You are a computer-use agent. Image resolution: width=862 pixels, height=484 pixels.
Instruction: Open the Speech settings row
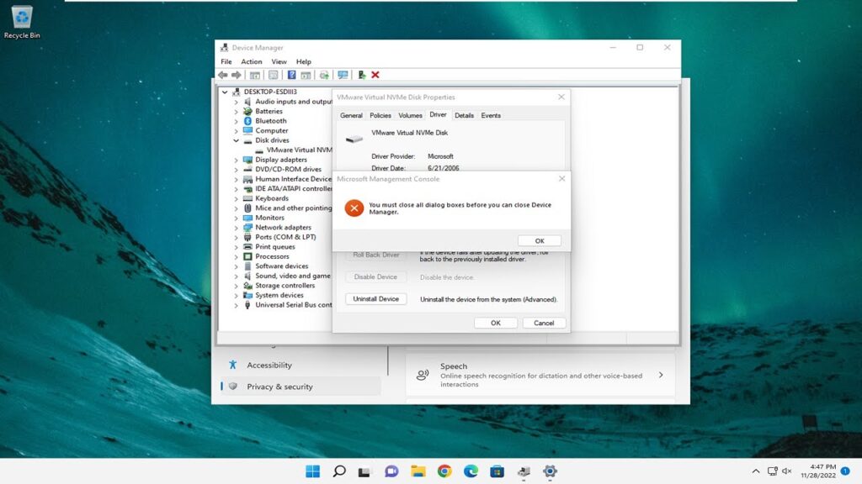pyautogui.click(x=540, y=375)
